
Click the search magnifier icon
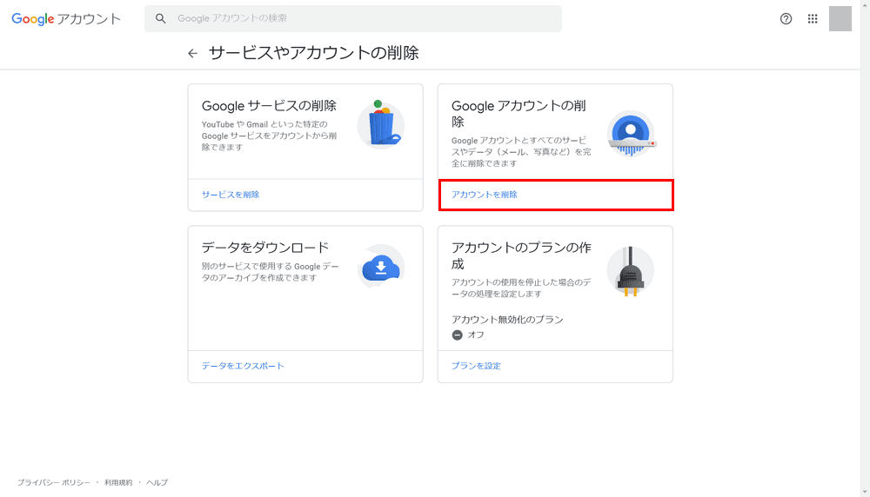coord(160,18)
